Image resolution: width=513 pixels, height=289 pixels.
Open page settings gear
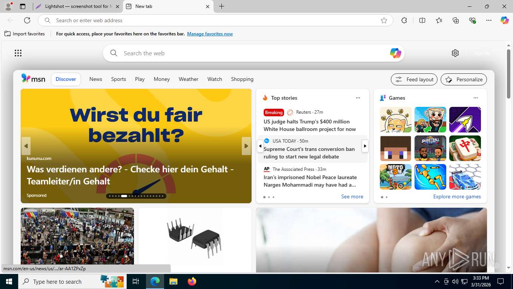pyautogui.click(x=455, y=53)
